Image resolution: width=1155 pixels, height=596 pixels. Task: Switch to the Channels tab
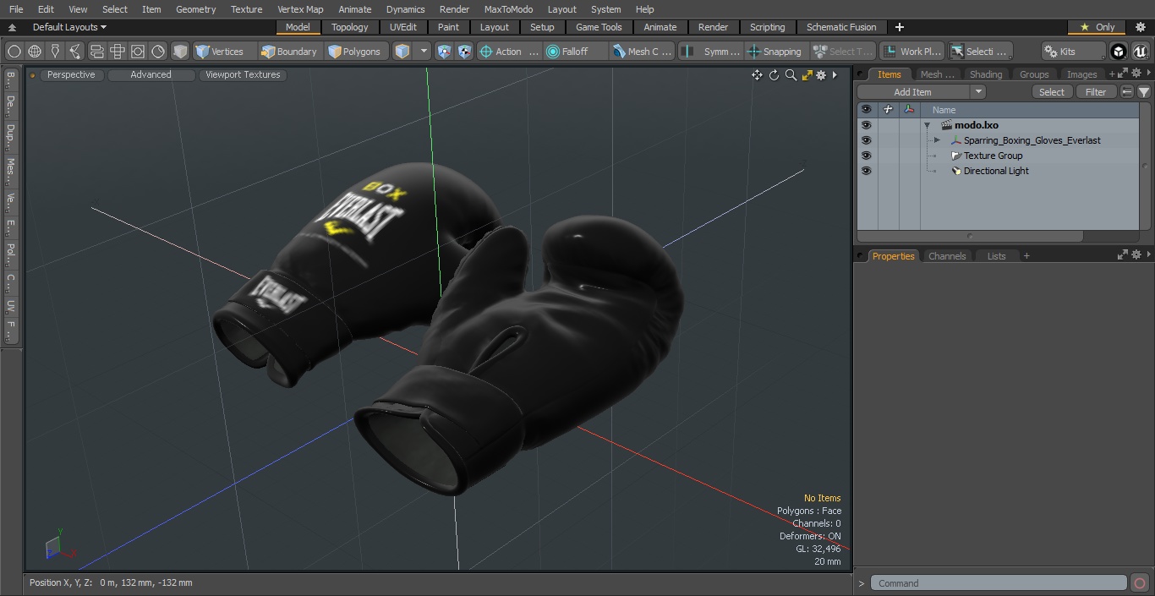coord(947,256)
